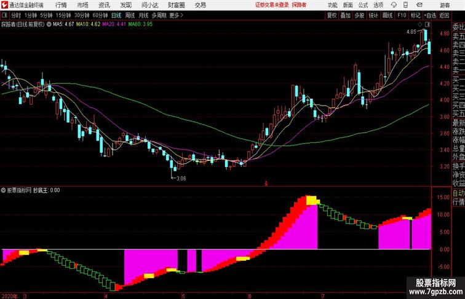Expand the 股票指标网 indicator dropdown arrow
Viewport: 465px width, 299px height.
pyautogui.click(x=4, y=190)
